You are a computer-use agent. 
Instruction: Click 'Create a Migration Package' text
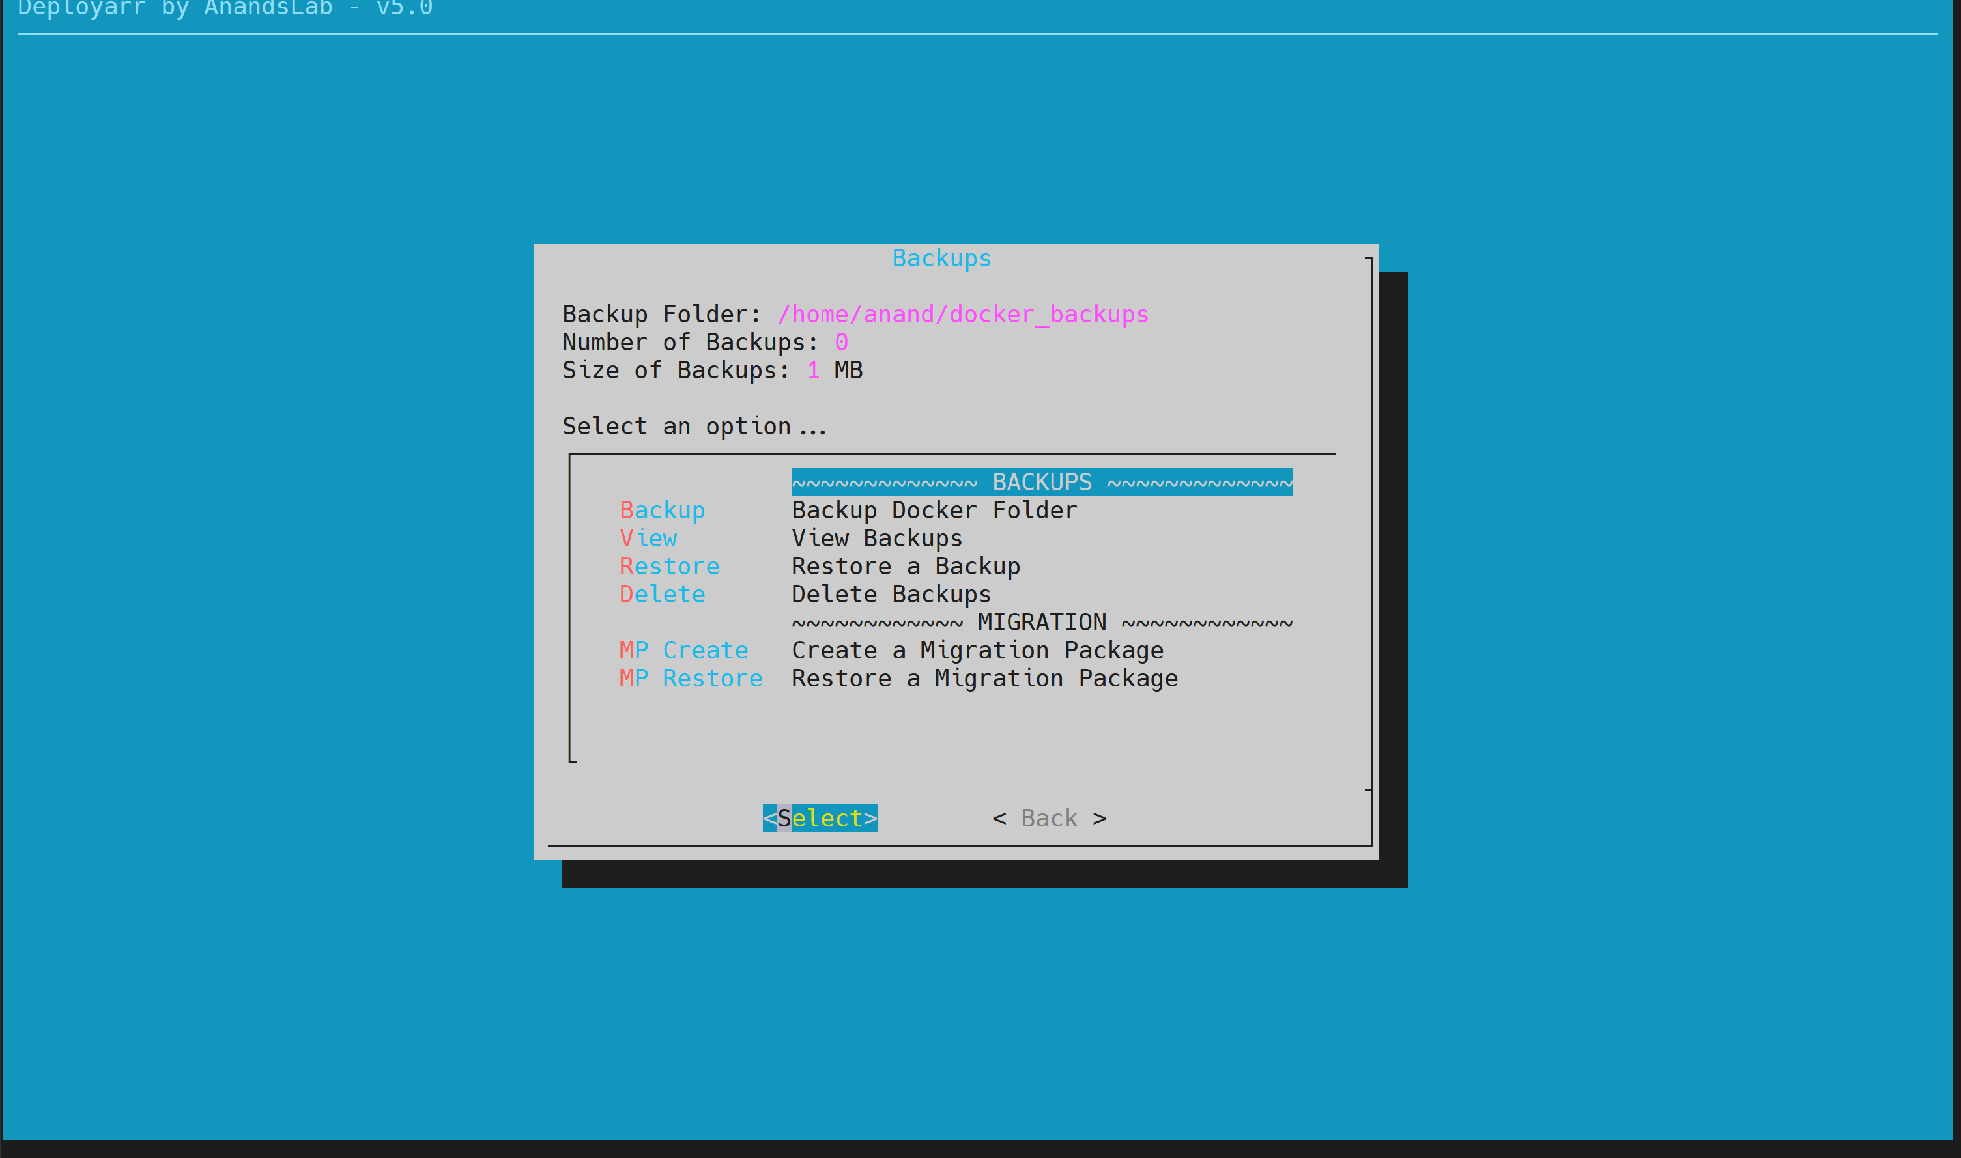click(x=977, y=651)
